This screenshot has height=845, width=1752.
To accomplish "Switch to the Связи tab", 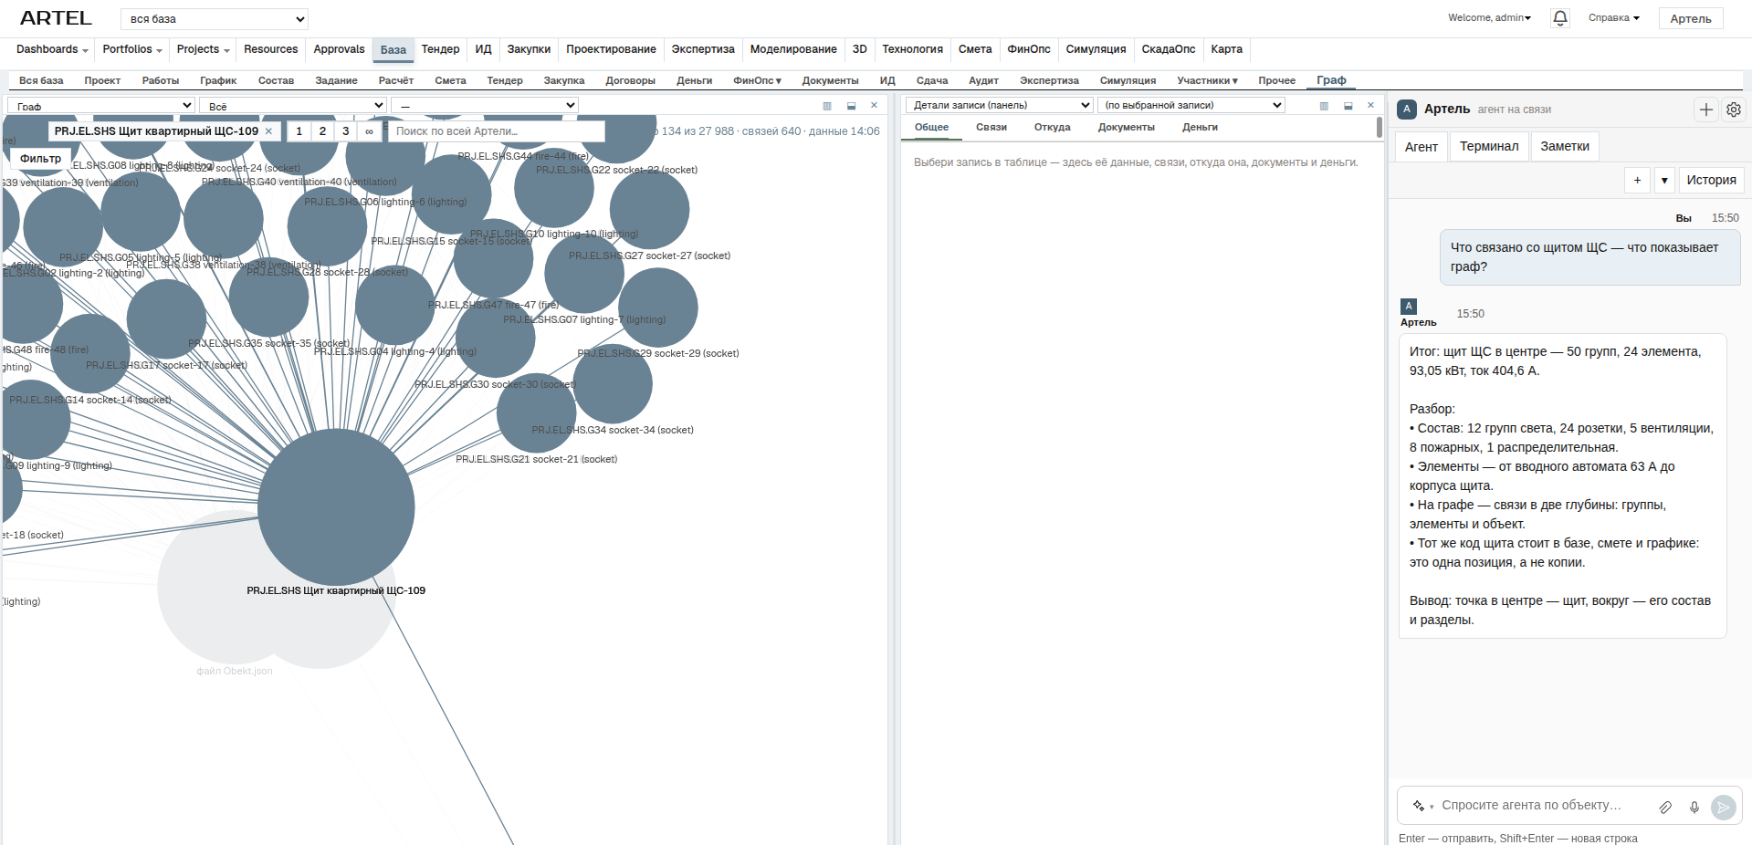I will [x=991, y=128].
